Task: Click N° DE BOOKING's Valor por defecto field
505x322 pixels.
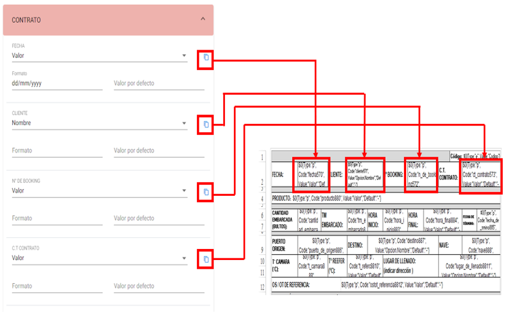Action: pos(158,219)
